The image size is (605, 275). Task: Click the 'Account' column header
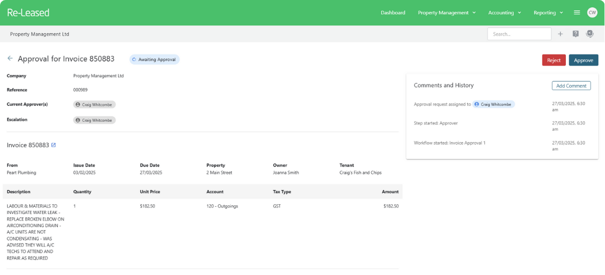[x=215, y=191]
